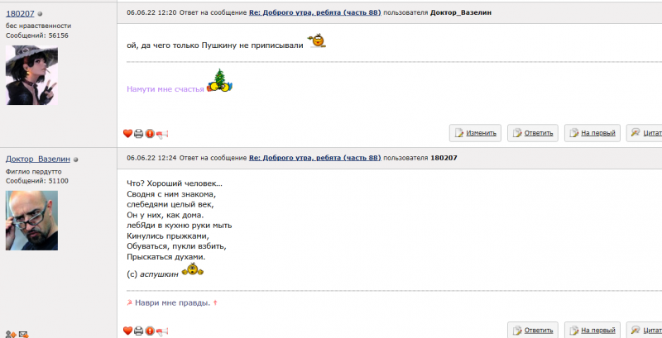Click the red alert icon under 180207's post

(150, 134)
